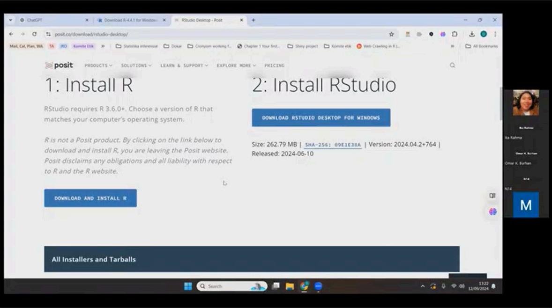Switch to the Download R-4.4.1 tab
This screenshot has width=552, height=308.
(x=130, y=20)
